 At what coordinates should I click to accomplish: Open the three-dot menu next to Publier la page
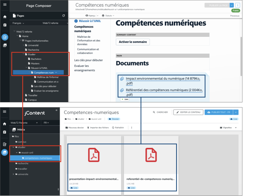pyautogui.click(x=238, y=5)
